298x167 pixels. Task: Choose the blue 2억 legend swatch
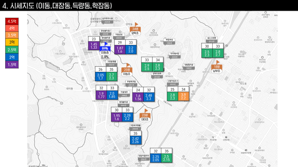12,57
